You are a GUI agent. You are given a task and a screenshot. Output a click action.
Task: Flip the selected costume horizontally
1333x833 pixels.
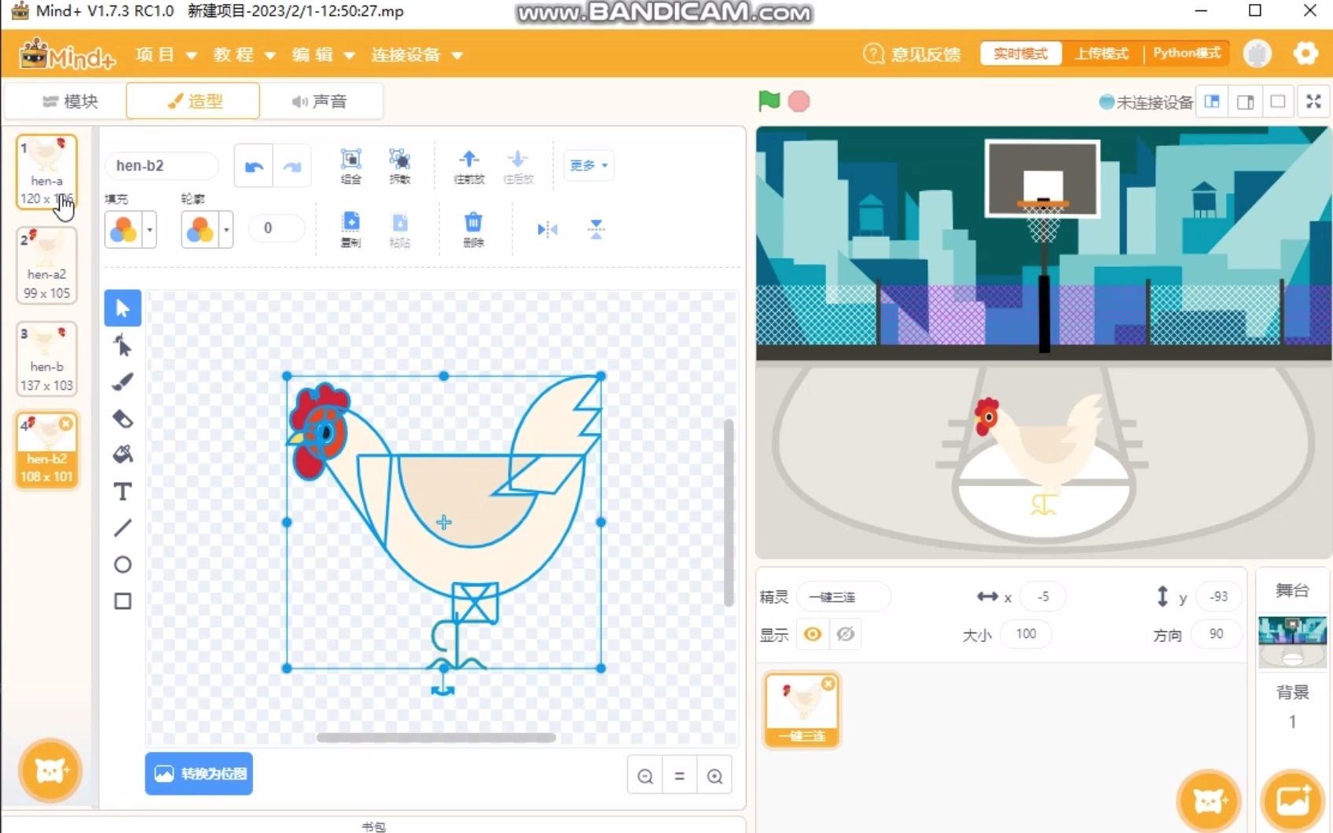[x=547, y=229]
